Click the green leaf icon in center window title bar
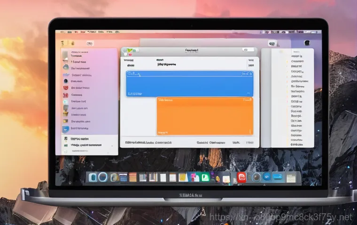This screenshot has height=225, width=357. point(130,50)
